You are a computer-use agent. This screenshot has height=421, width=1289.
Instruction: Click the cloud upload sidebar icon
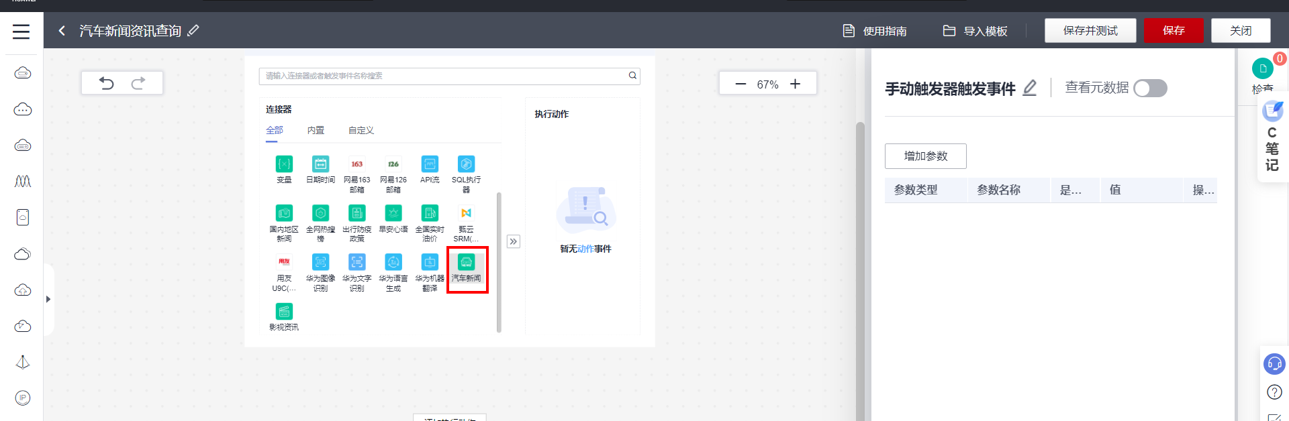click(23, 290)
